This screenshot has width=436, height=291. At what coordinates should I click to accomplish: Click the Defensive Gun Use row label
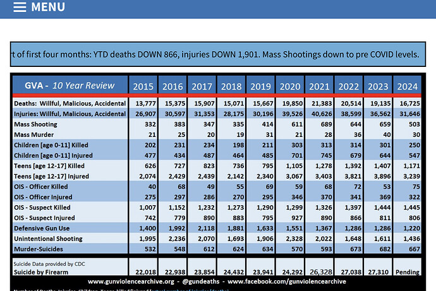click(42, 229)
